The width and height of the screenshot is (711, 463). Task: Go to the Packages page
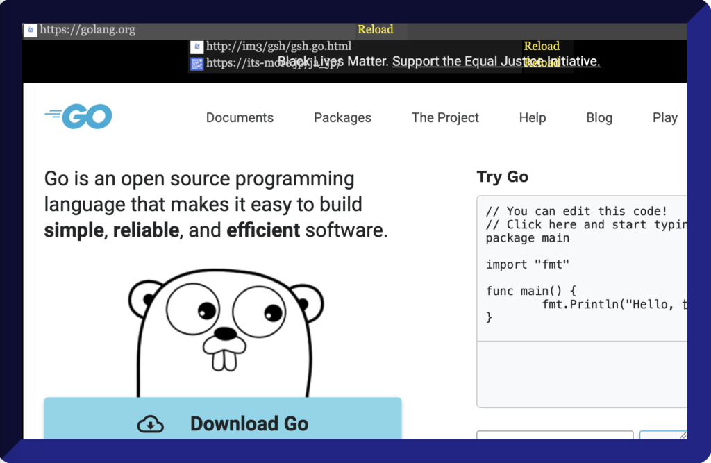tap(342, 118)
